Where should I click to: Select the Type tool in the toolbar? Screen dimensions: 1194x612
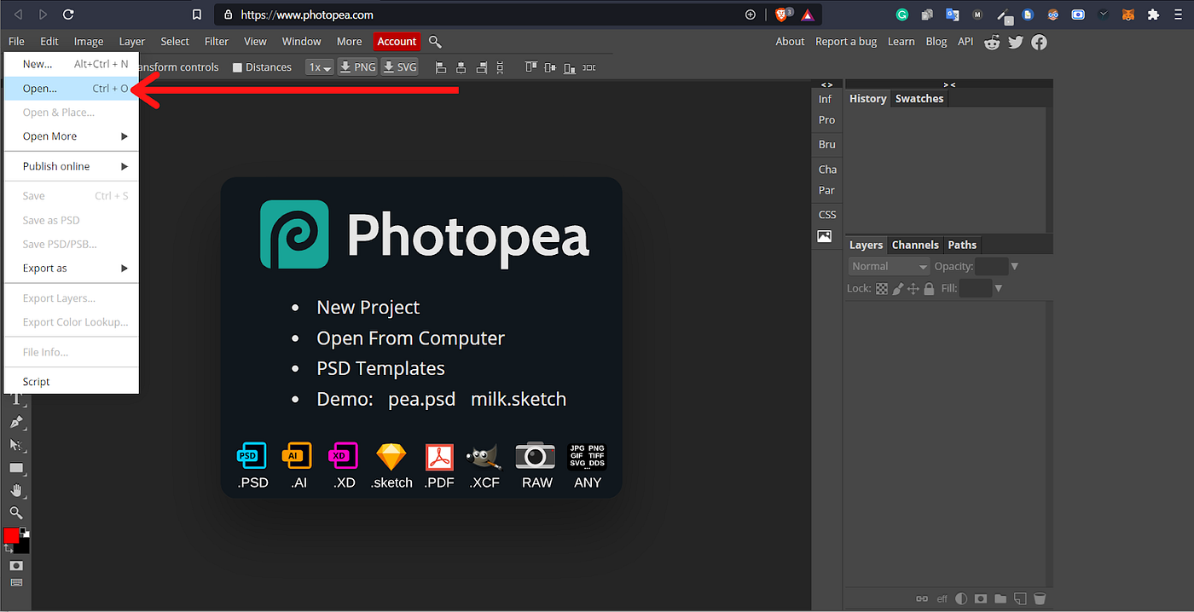pyautogui.click(x=15, y=399)
